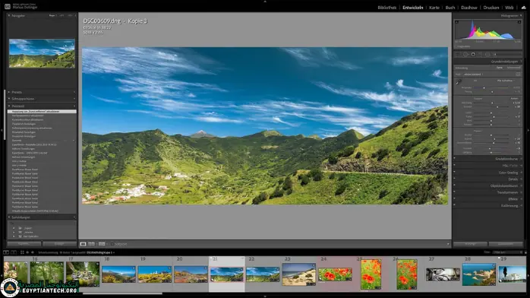The height and width of the screenshot is (298, 530).
Task: Add a new preset with plus icon
Action: [x=74, y=92]
